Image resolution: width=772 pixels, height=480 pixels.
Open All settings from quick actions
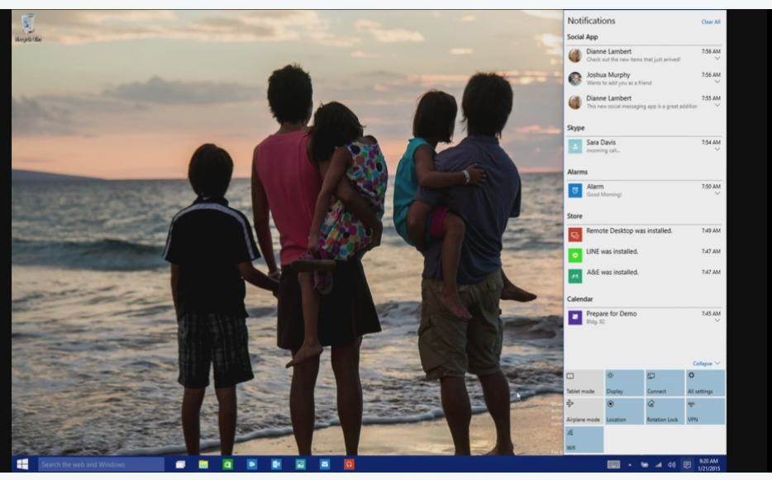pos(705,383)
